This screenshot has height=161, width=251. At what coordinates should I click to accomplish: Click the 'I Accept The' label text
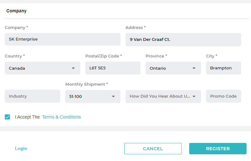27,117
